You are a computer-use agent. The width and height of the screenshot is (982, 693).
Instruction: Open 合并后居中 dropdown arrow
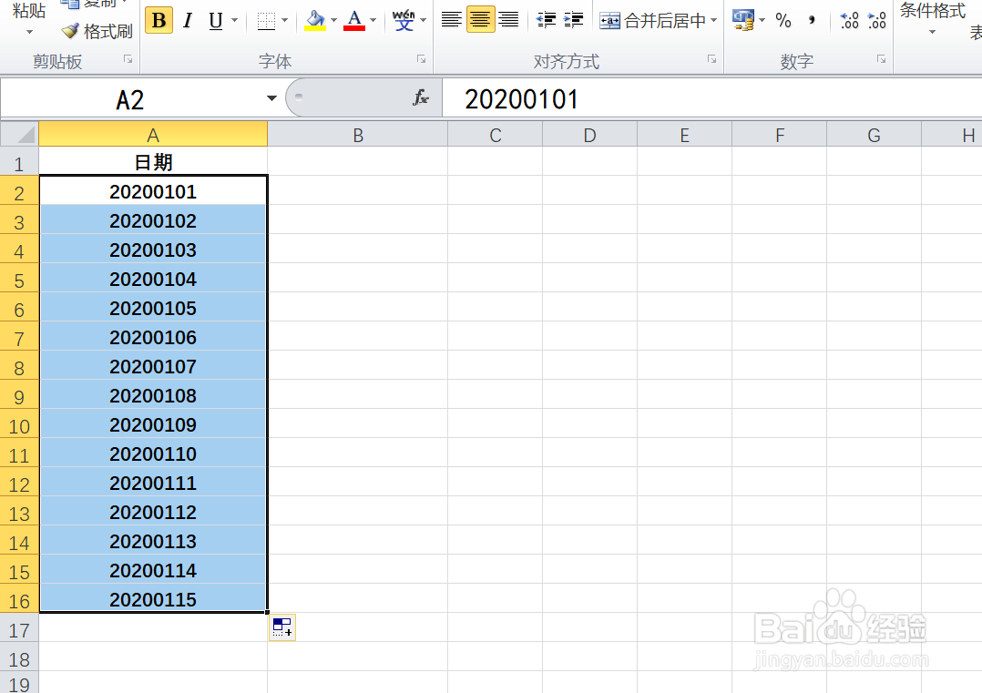(x=714, y=20)
